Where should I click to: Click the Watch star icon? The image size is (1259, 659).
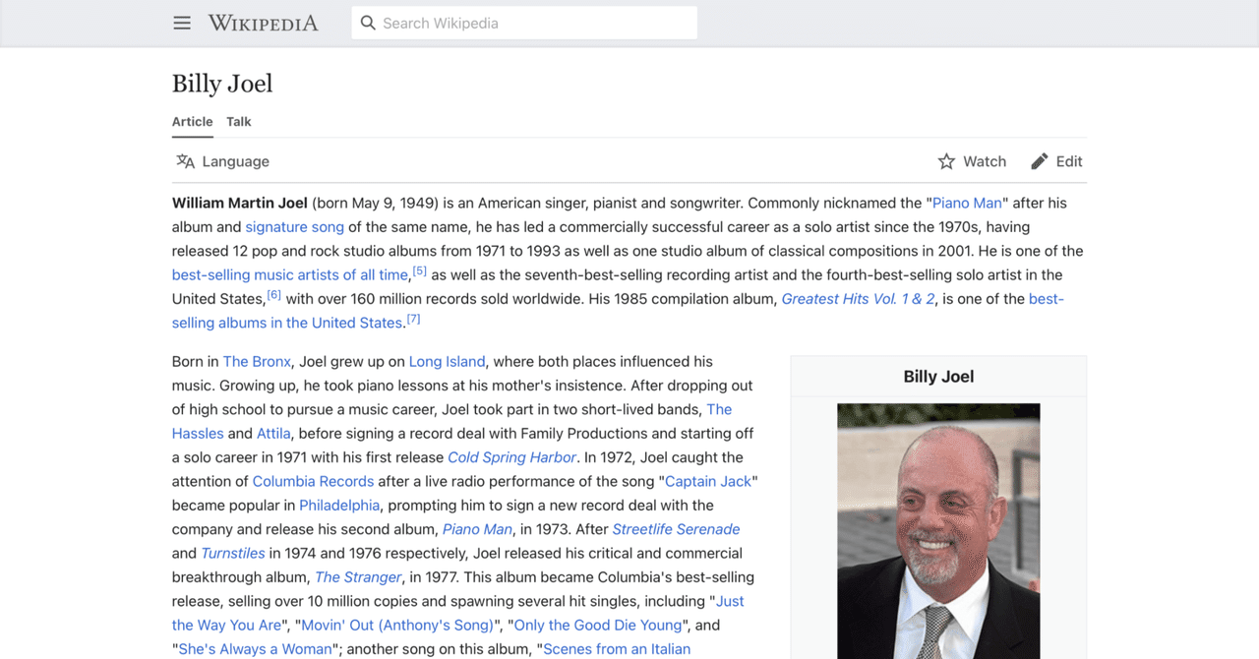pyautogui.click(x=946, y=161)
